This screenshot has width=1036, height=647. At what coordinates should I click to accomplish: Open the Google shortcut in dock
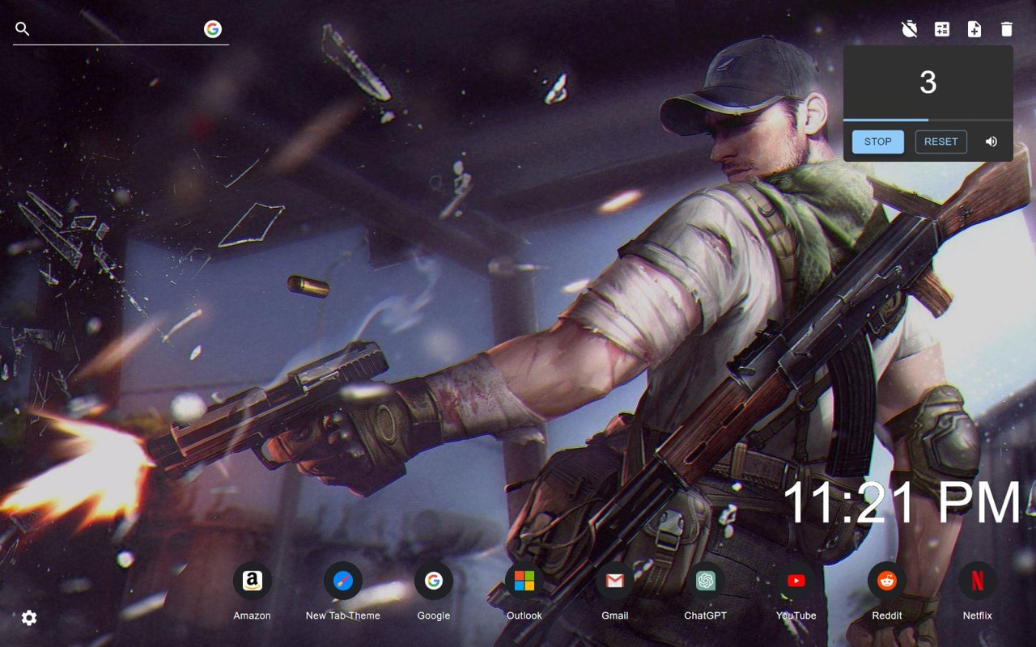point(434,590)
